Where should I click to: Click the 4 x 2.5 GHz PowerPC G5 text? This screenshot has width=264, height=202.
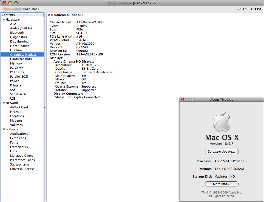(232, 161)
